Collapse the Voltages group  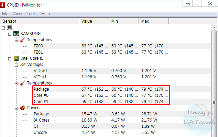click(16, 65)
